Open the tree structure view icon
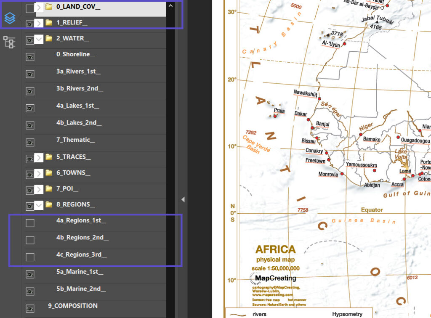 click(x=8, y=42)
